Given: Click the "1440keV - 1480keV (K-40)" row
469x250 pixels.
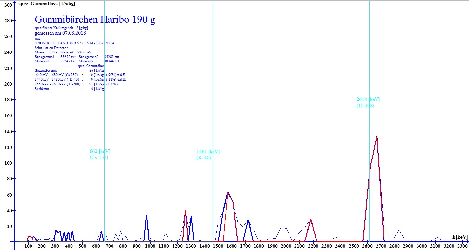Looking at the screenshot, I should (x=80, y=79).
